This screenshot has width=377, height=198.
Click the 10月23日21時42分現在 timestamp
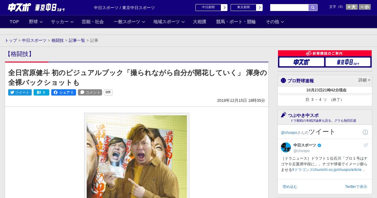pos(326,90)
